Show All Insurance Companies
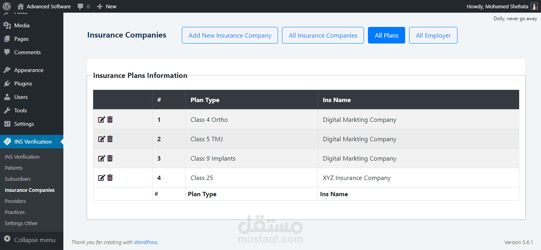Viewport: 541px width, 250px height. (323, 35)
